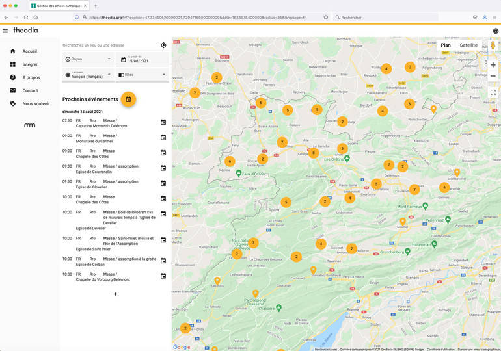Go to Accueil page
Viewport: 501px width, 351px height.
(x=30, y=51)
